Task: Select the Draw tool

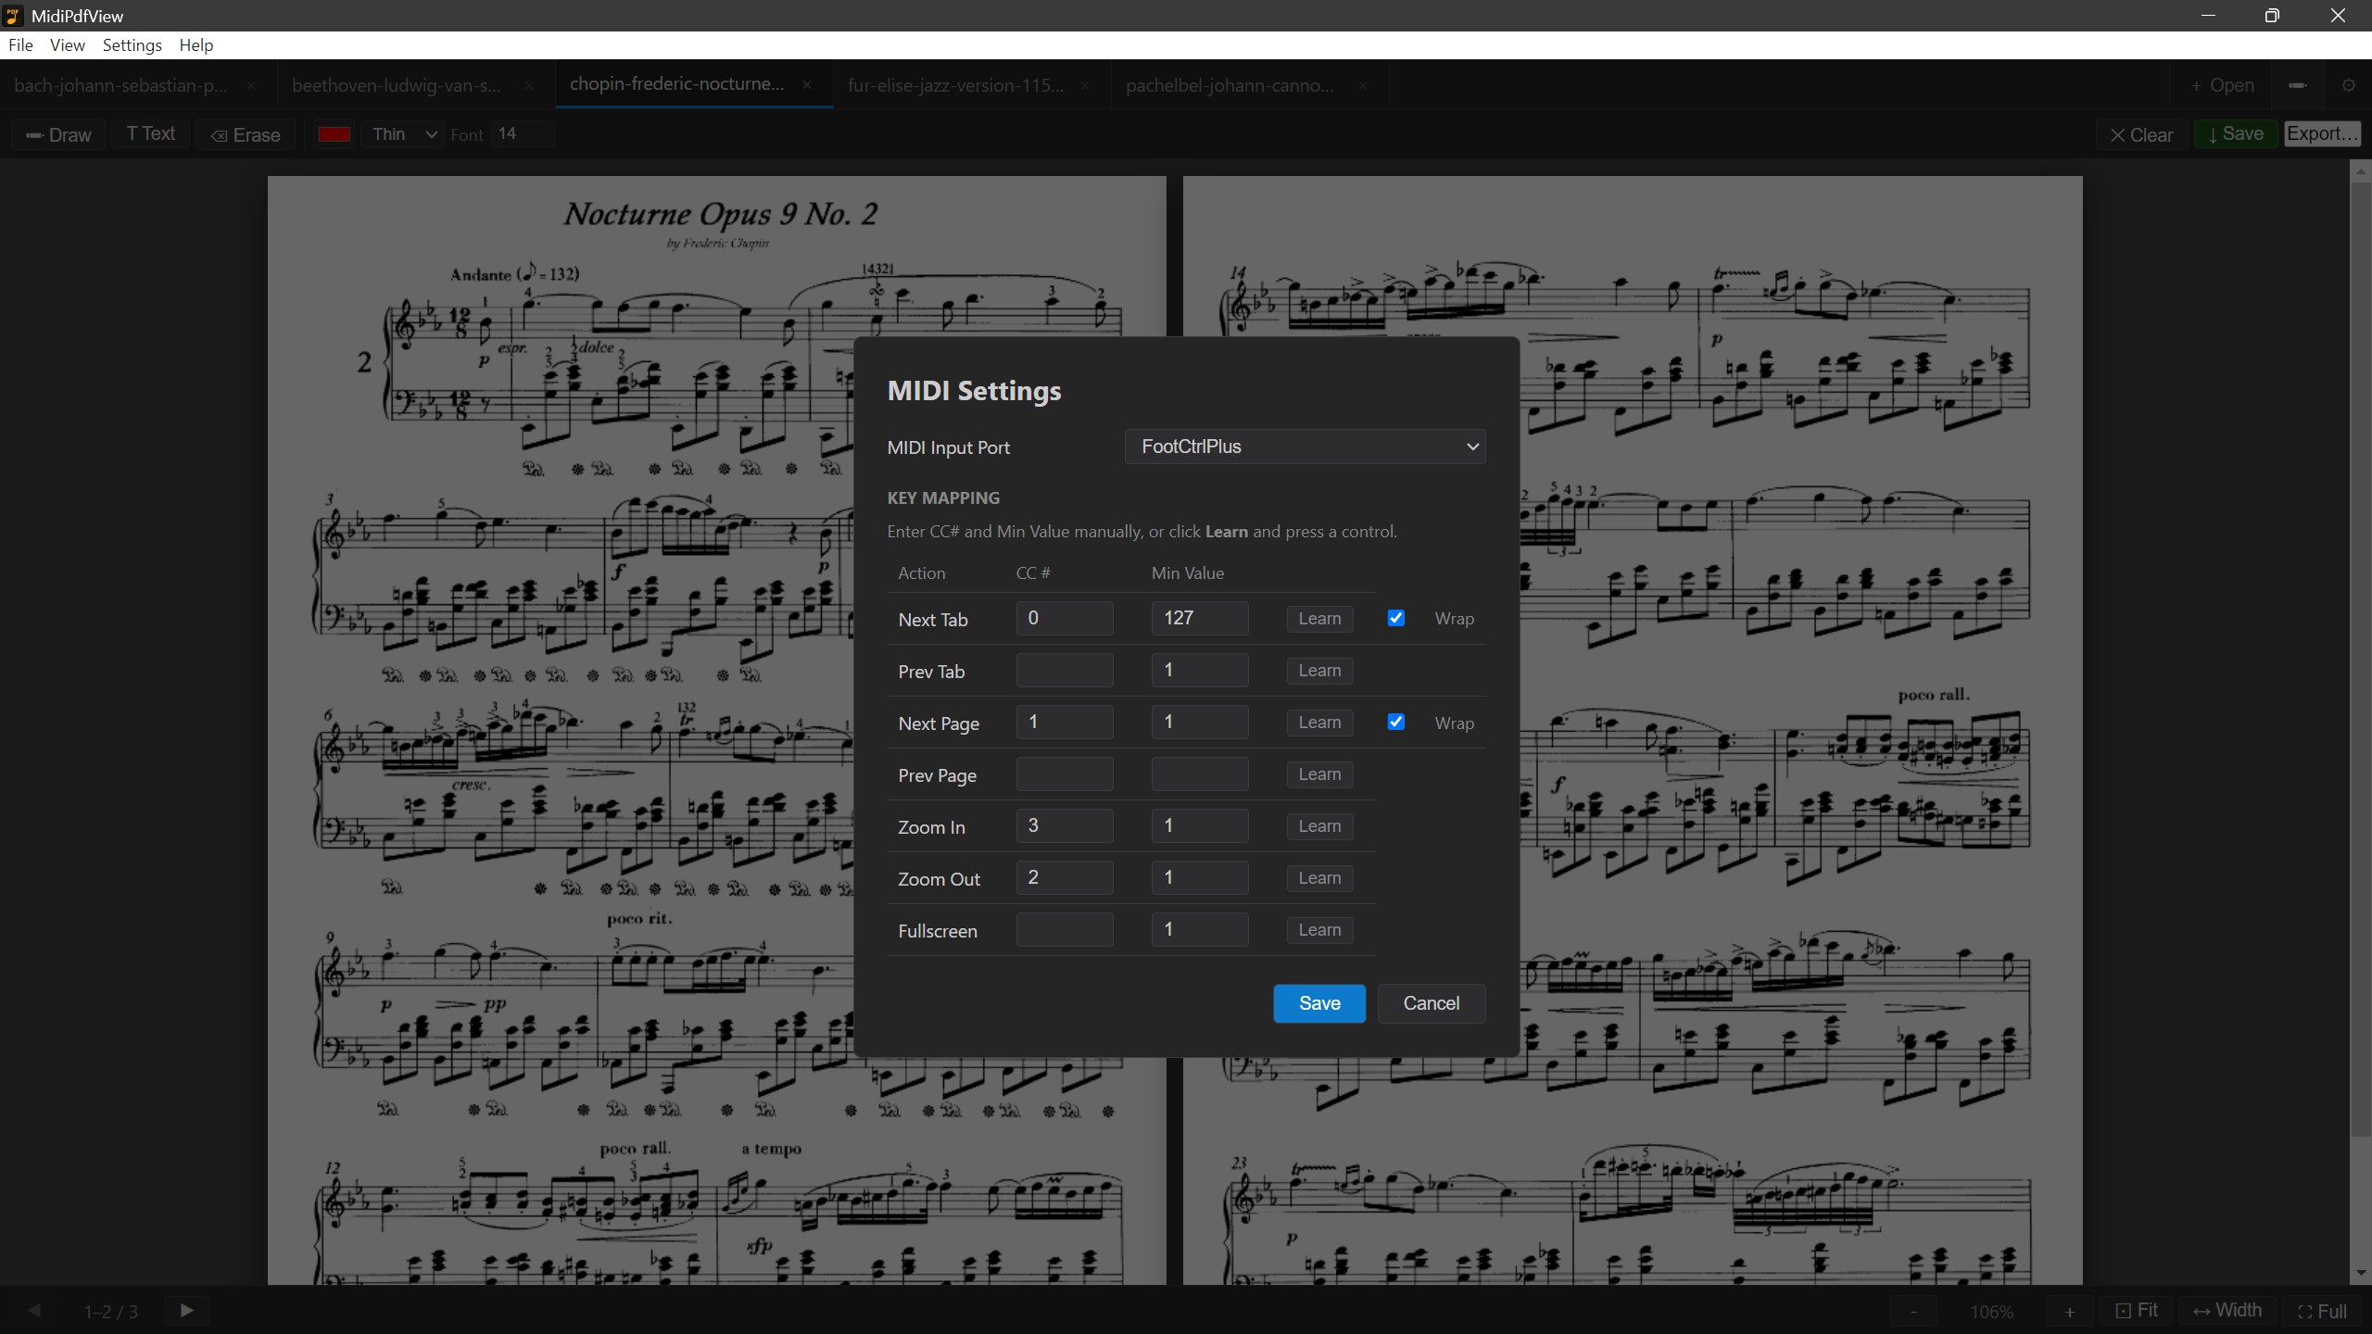Action: 56,134
